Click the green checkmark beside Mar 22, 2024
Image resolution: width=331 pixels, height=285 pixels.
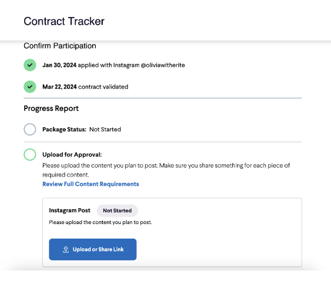coord(30,87)
